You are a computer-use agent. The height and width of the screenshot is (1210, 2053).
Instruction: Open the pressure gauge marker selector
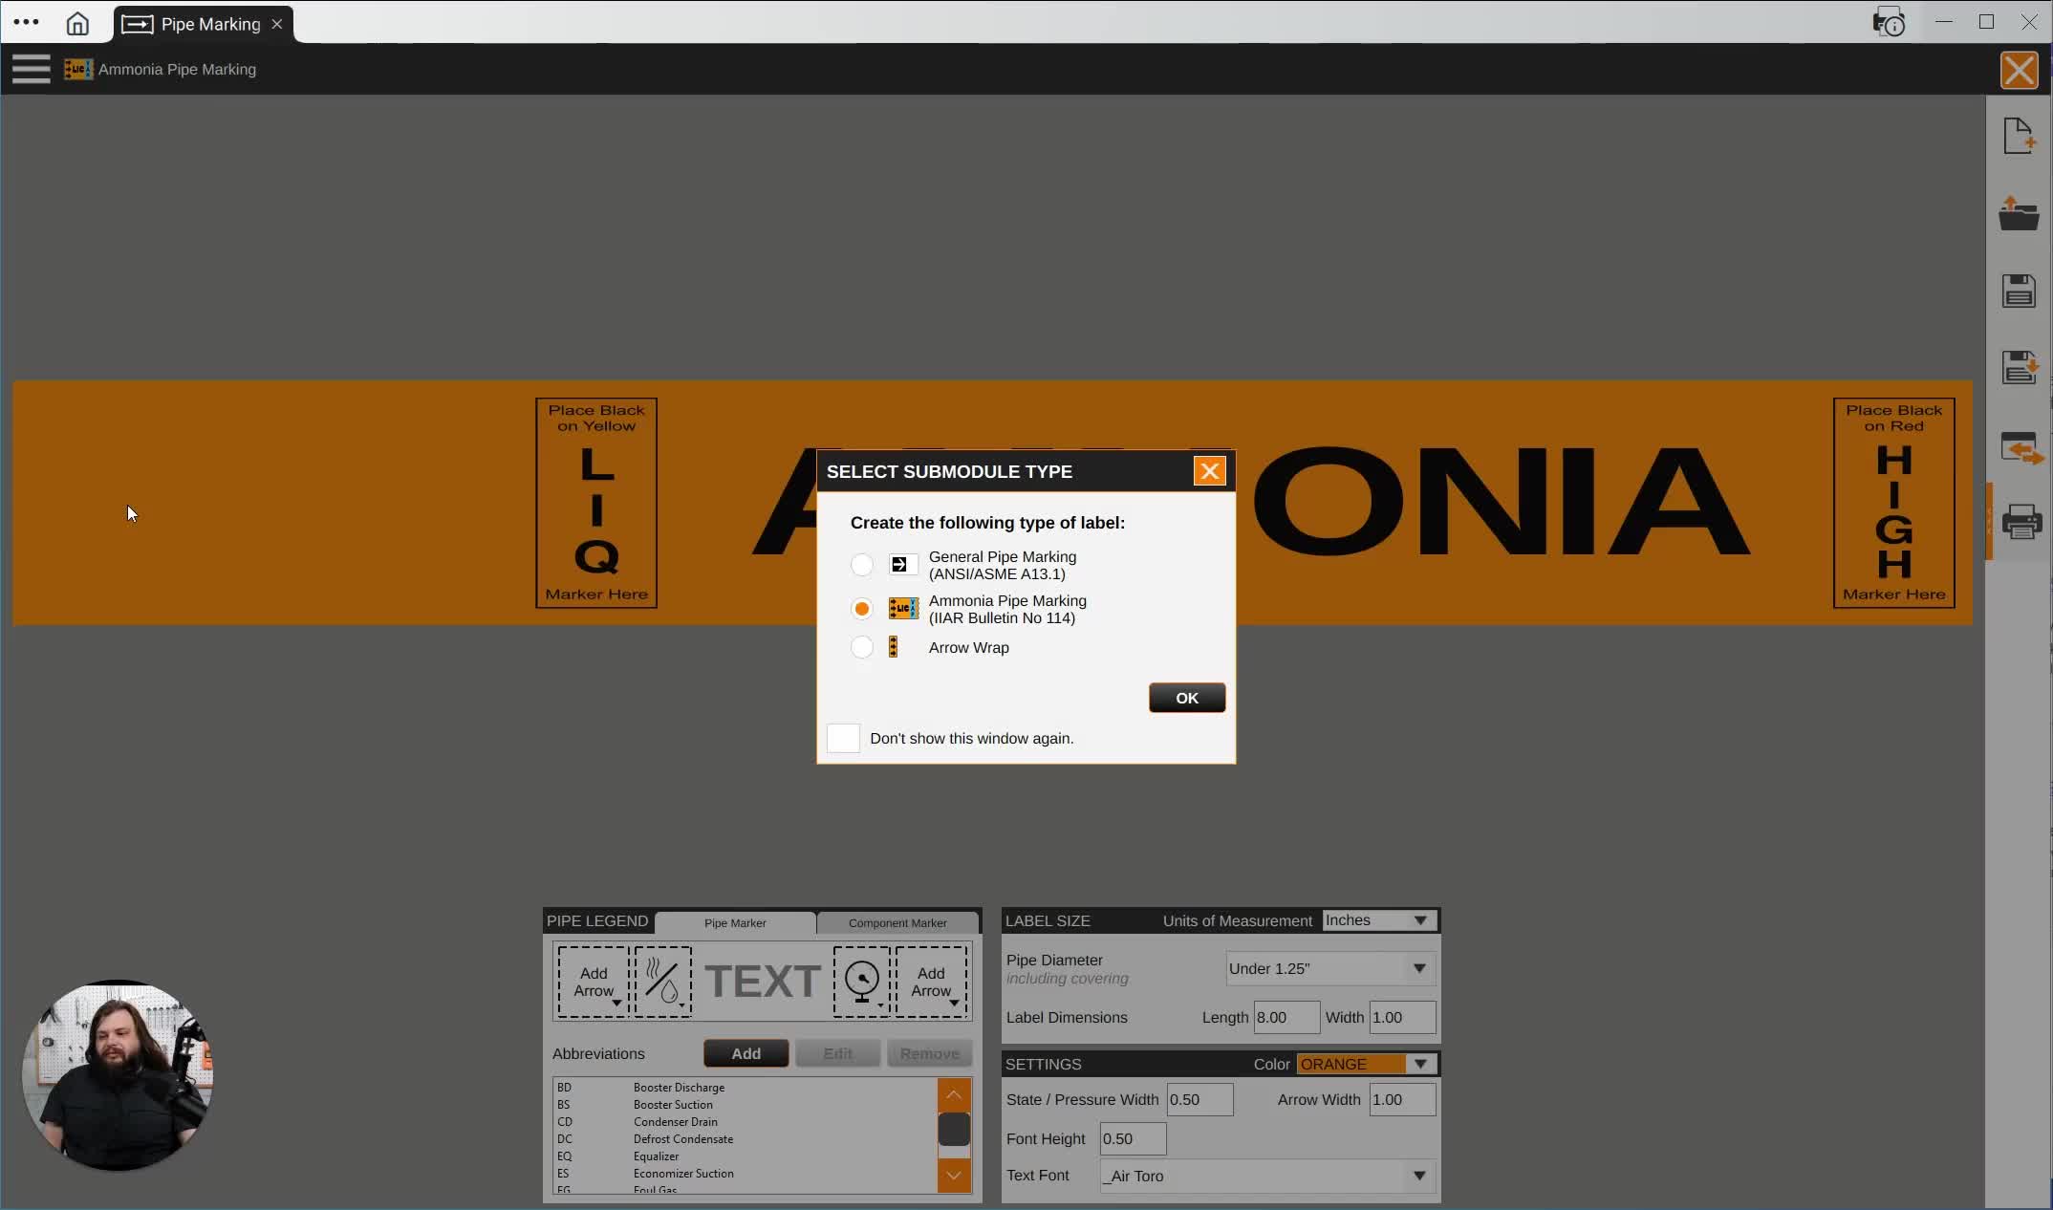coord(862,982)
